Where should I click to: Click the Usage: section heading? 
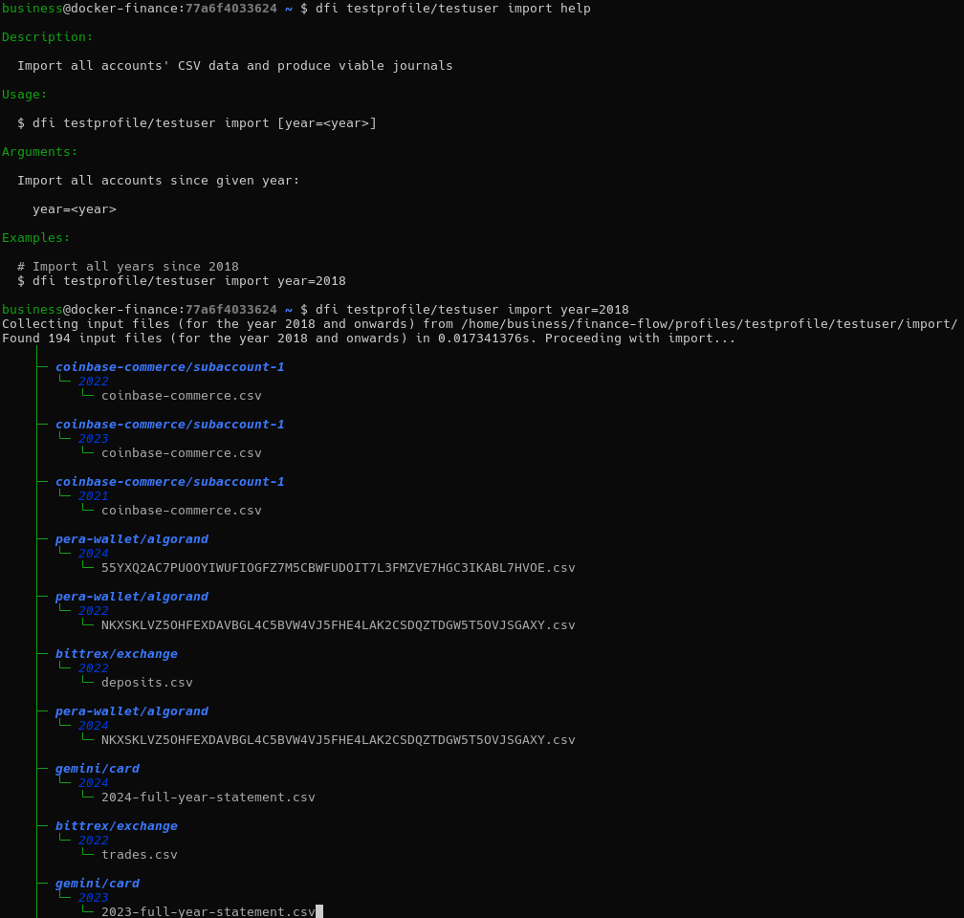click(25, 95)
